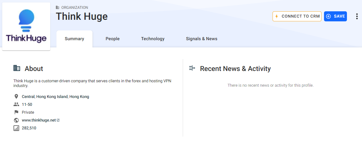The image size is (362, 141).
Task: Open the www.thinkhuge.net website link
Action: (39, 120)
